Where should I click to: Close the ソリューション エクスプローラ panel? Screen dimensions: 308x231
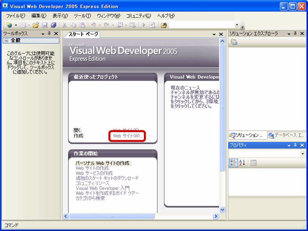pyautogui.click(x=302, y=34)
